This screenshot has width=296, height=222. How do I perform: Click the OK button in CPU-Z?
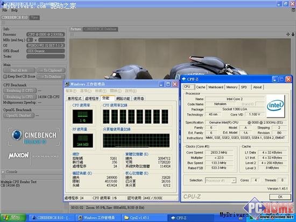[280, 197]
